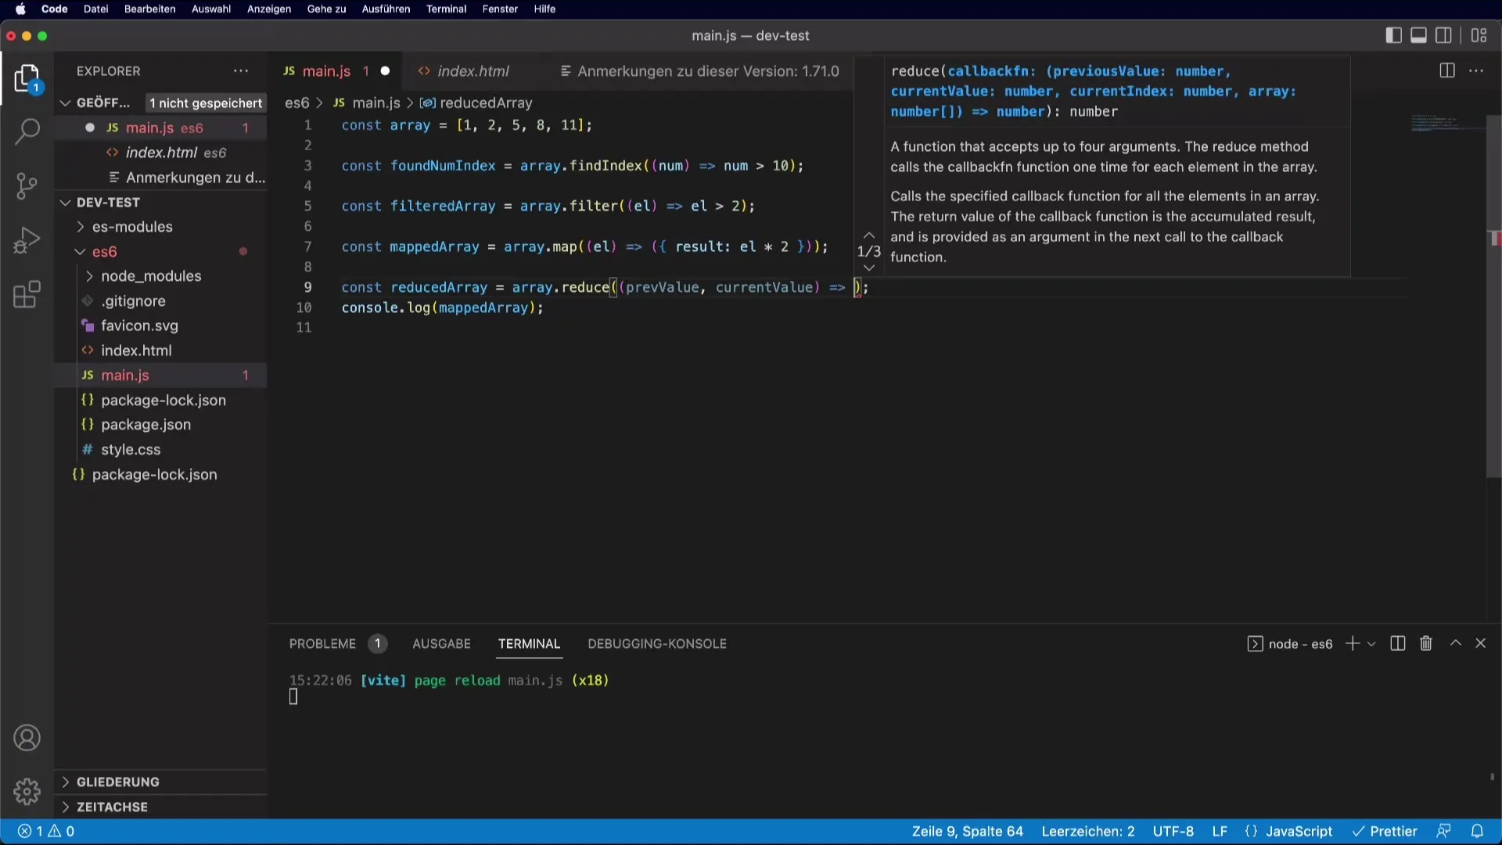Split the terminal panel

(x=1398, y=644)
